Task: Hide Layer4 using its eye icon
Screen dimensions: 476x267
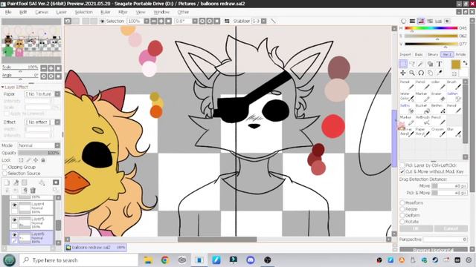Action: click(x=14, y=205)
